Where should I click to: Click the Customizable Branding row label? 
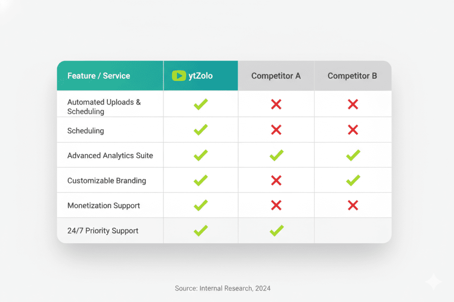coord(106,180)
